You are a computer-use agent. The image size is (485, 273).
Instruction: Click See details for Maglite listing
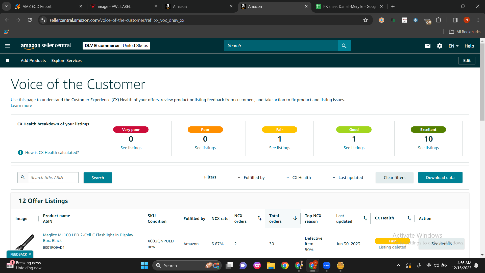(441, 244)
